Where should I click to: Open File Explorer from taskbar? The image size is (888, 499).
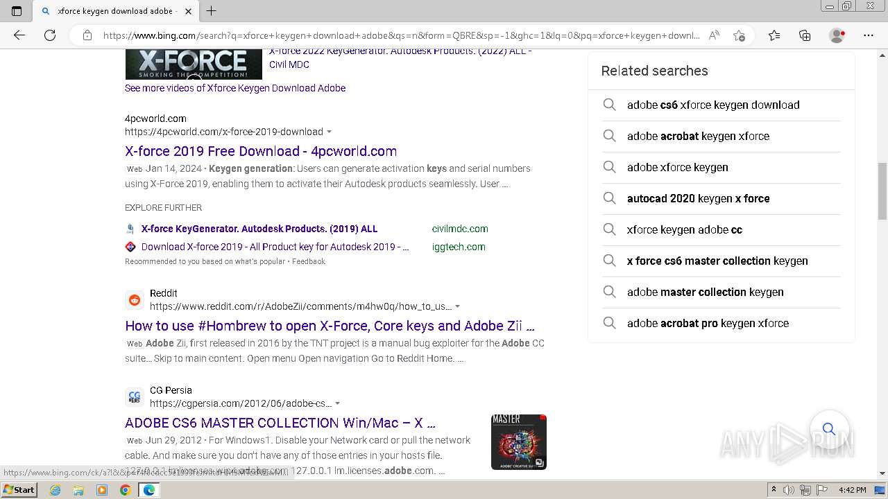[78, 490]
